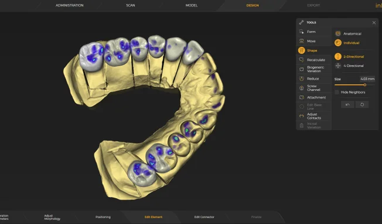The height and width of the screenshot is (224, 382).
Task: Select the Form tool icon
Action: tap(301, 32)
